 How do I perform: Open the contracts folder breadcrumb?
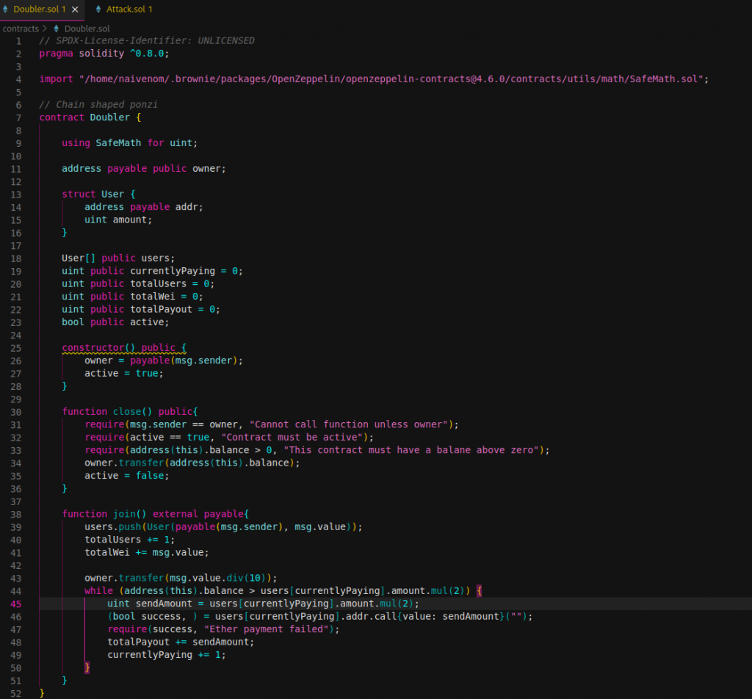21,29
